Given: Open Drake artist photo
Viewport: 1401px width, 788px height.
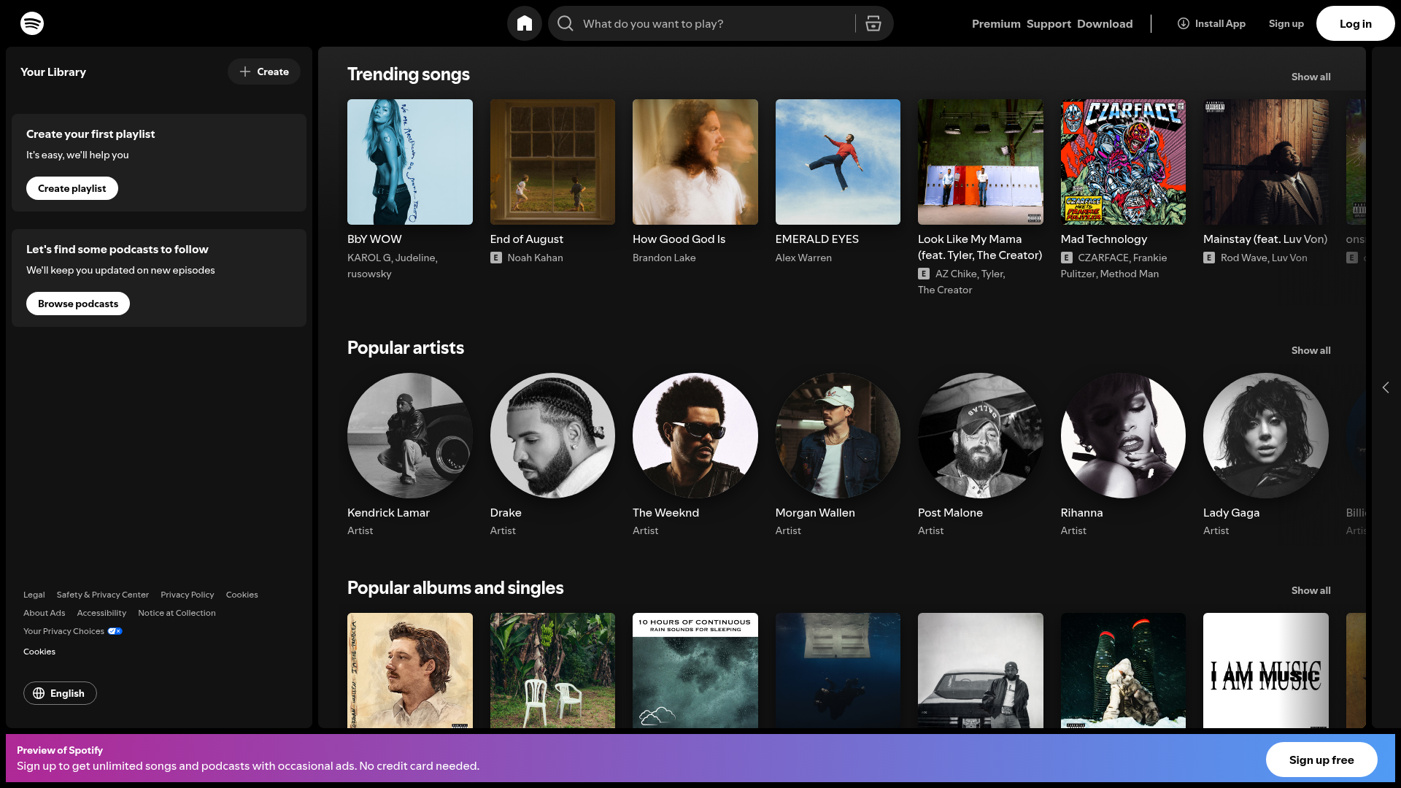Looking at the screenshot, I should pos(552,436).
